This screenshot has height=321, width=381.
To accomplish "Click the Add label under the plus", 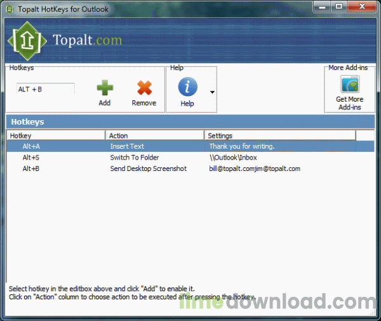I will [105, 103].
